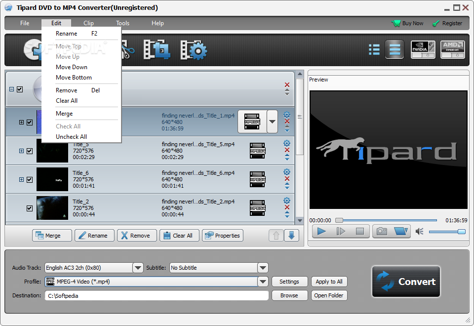Switch to the detail list view icon
The image size is (474, 326).
point(374,49)
